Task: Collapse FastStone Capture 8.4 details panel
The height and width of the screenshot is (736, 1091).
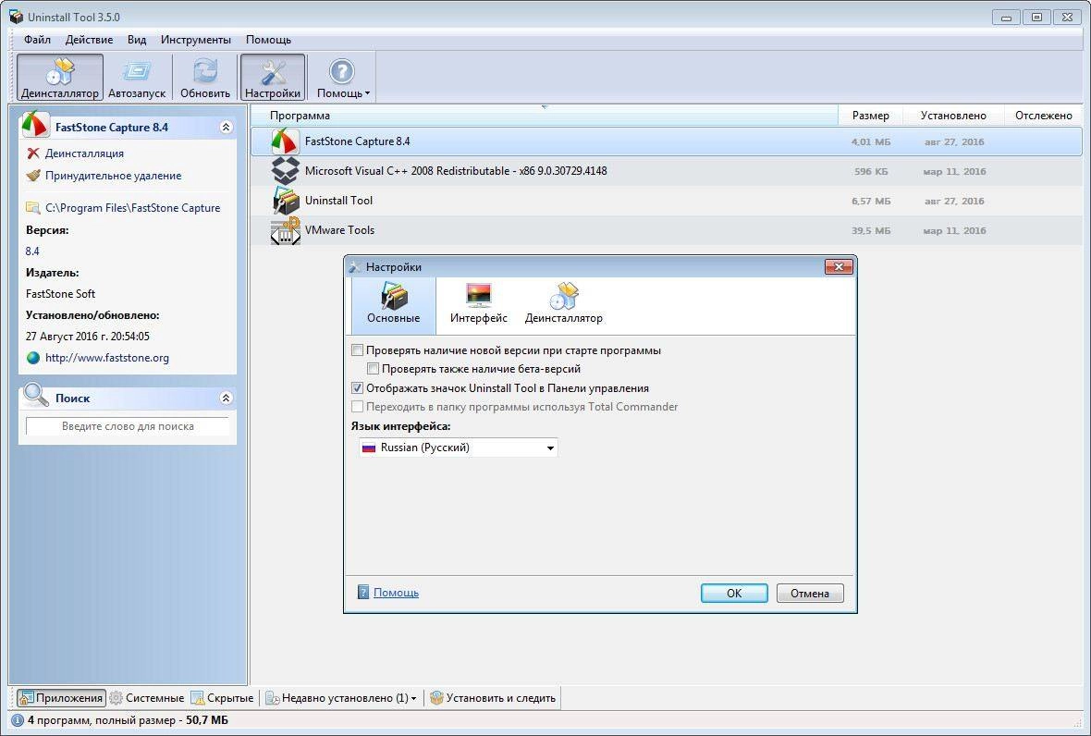Action: pyautogui.click(x=226, y=127)
